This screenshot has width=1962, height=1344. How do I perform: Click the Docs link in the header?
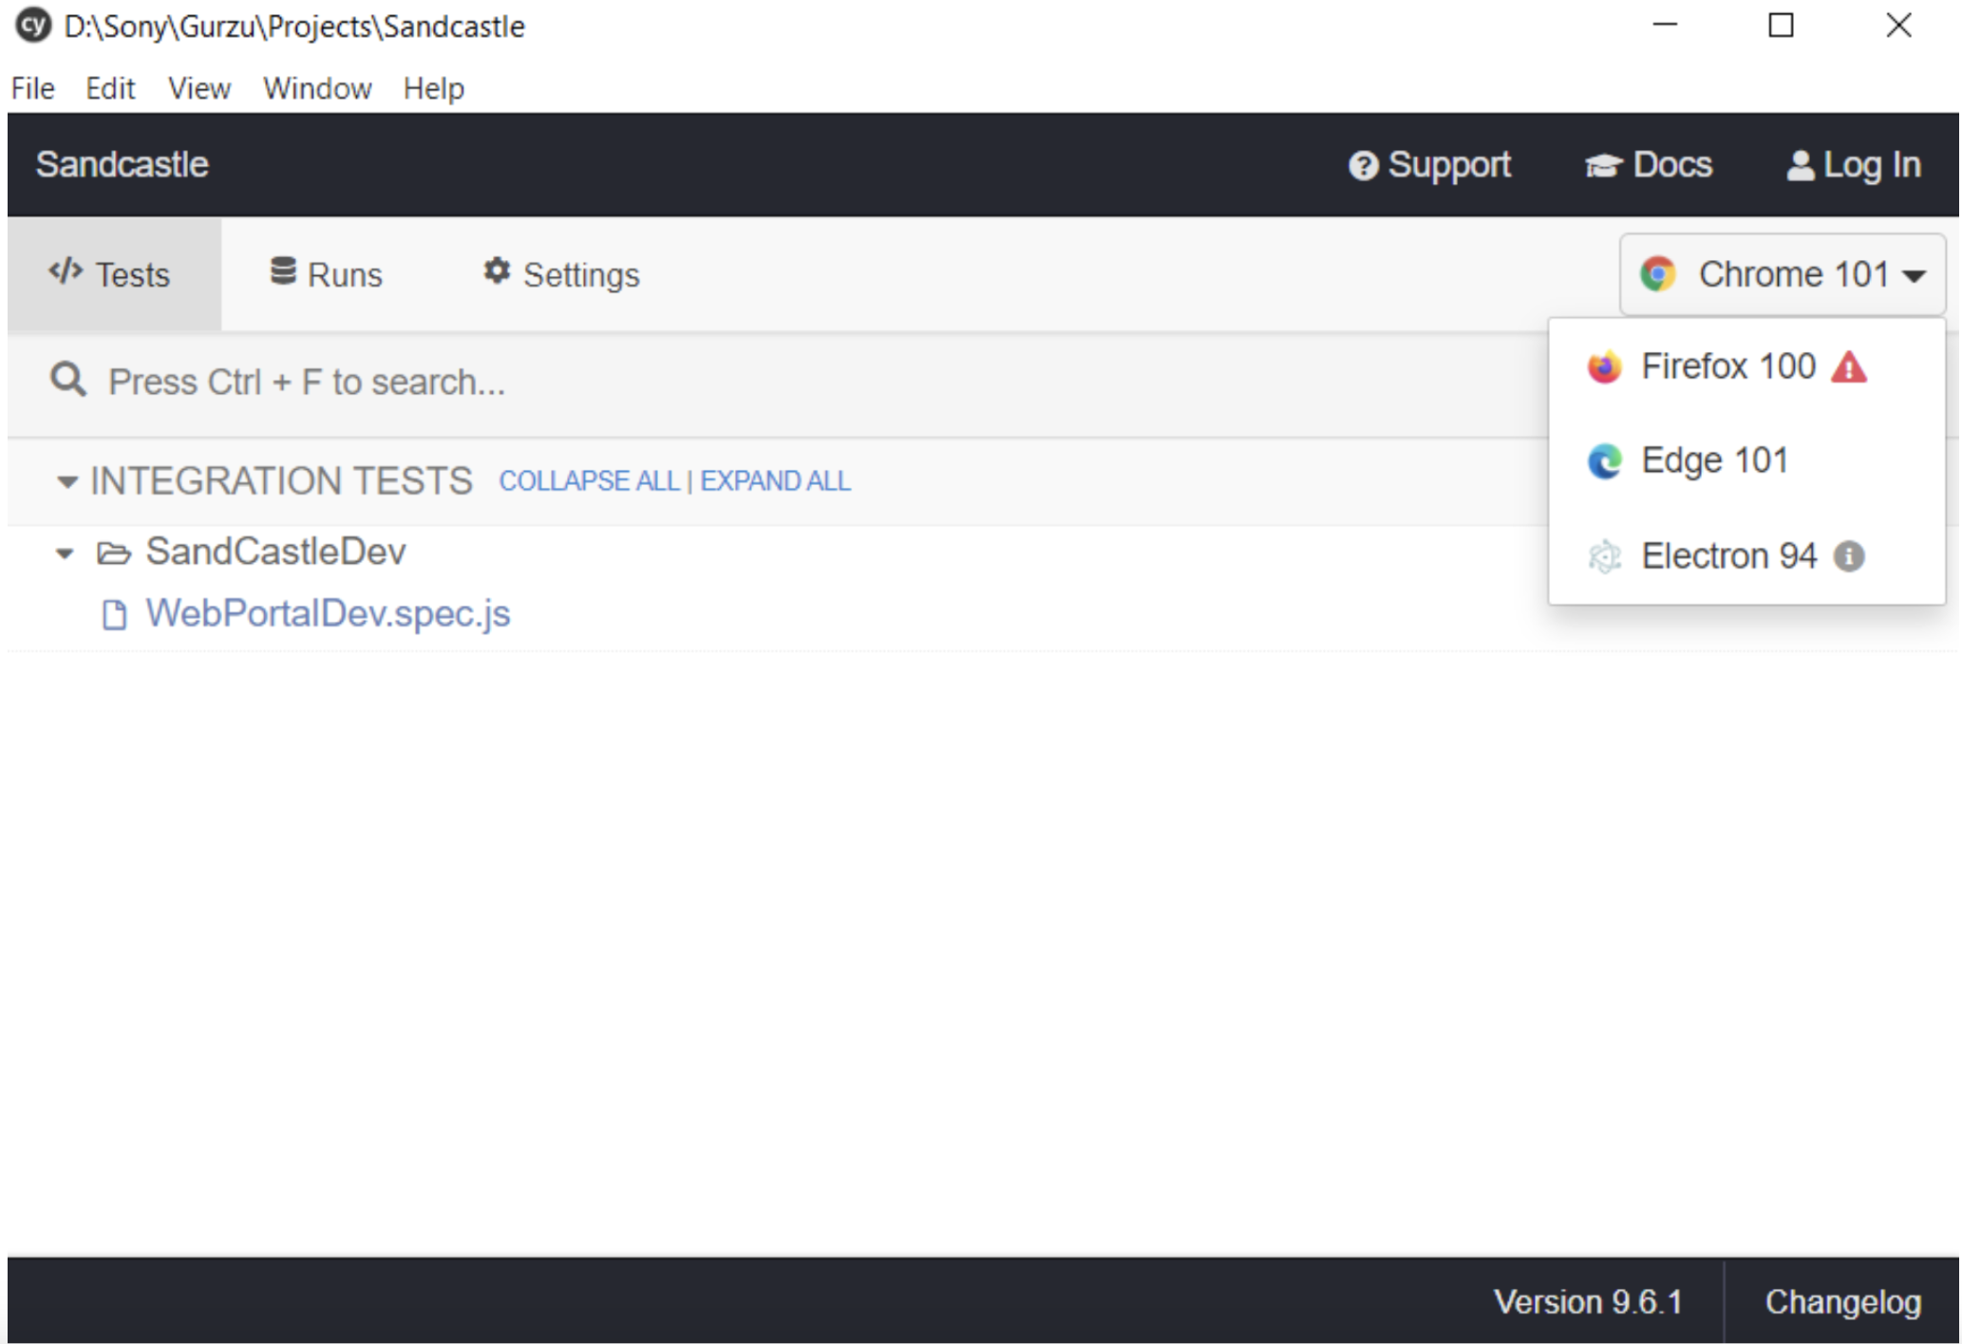pos(1649,166)
